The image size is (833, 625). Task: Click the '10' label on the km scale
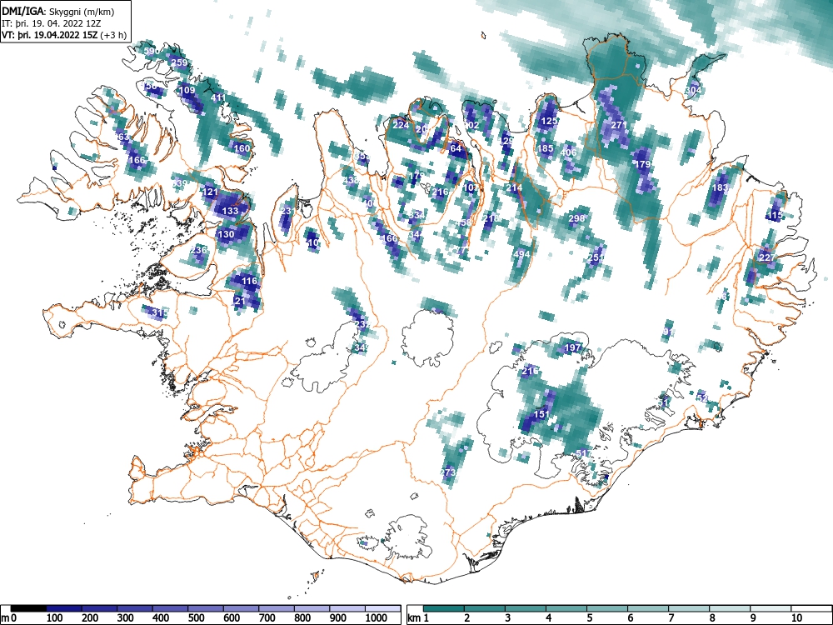coord(796,618)
